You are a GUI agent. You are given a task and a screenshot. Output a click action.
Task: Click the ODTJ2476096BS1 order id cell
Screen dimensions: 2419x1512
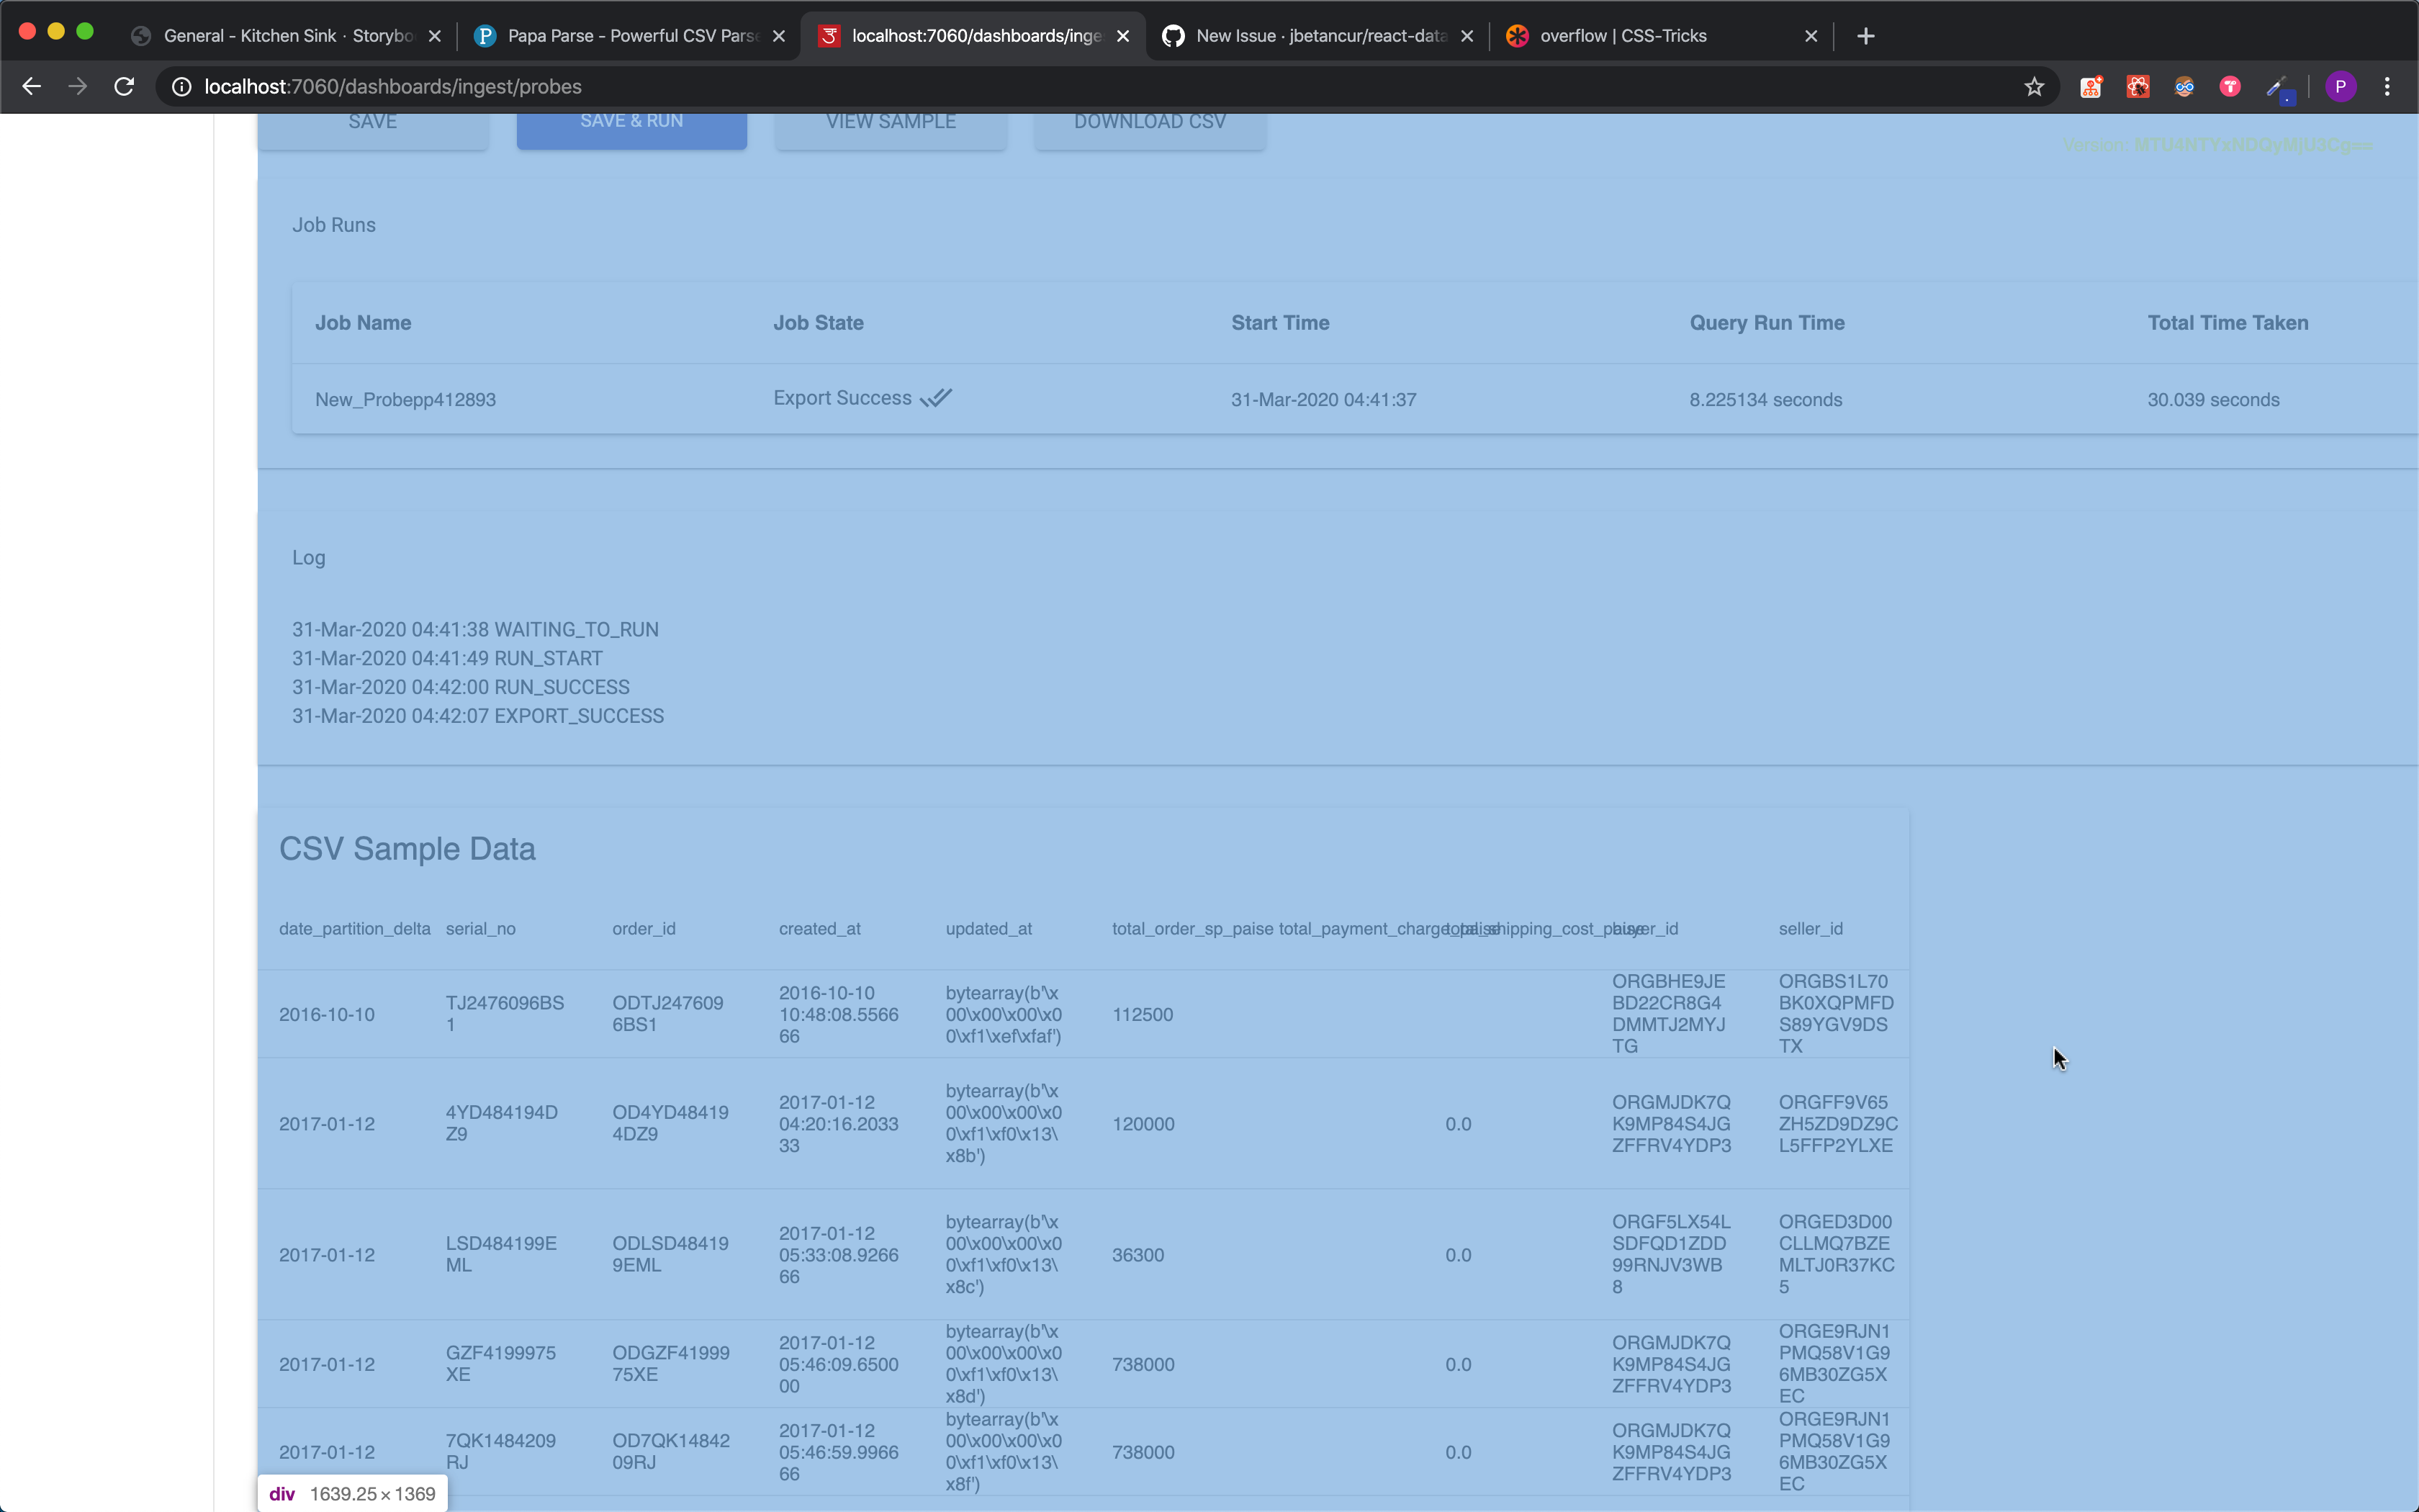click(667, 1014)
